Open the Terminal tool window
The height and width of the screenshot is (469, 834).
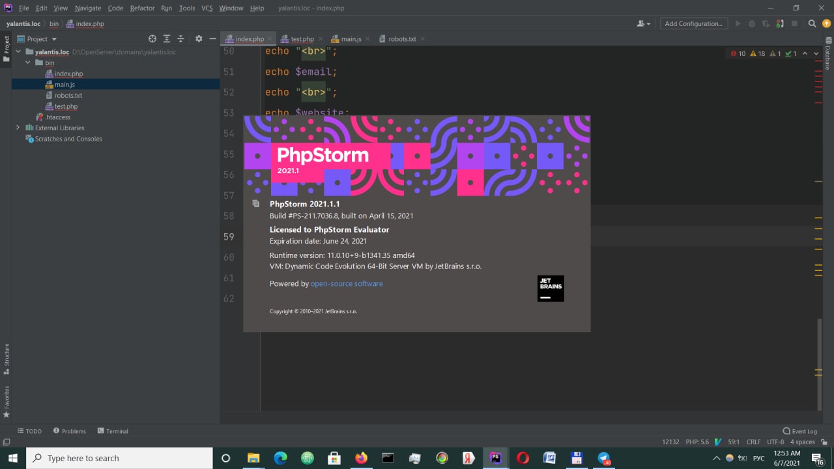tap(113, 431)
